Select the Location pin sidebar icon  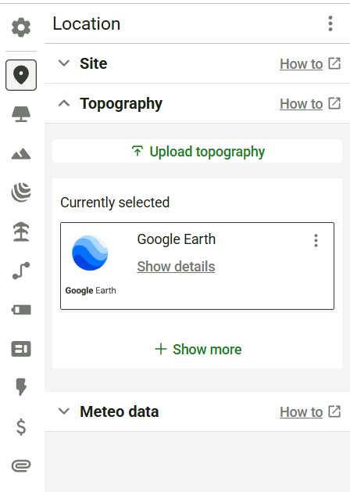[x=21, y=75]
